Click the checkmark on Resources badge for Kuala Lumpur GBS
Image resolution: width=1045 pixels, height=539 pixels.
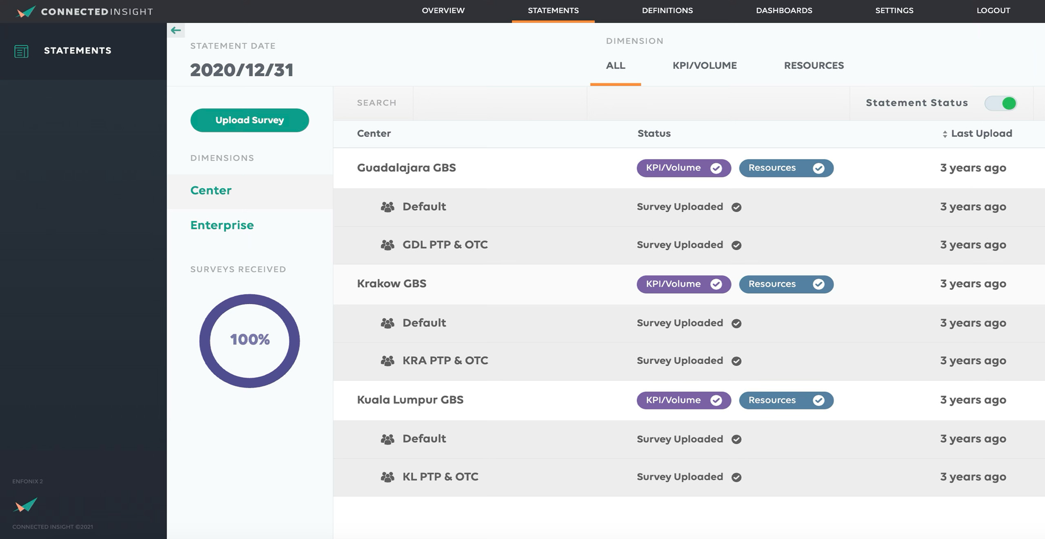pyautogui.click(x=819, y=400)
